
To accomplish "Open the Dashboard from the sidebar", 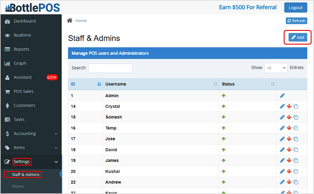I will pos(25,21).
